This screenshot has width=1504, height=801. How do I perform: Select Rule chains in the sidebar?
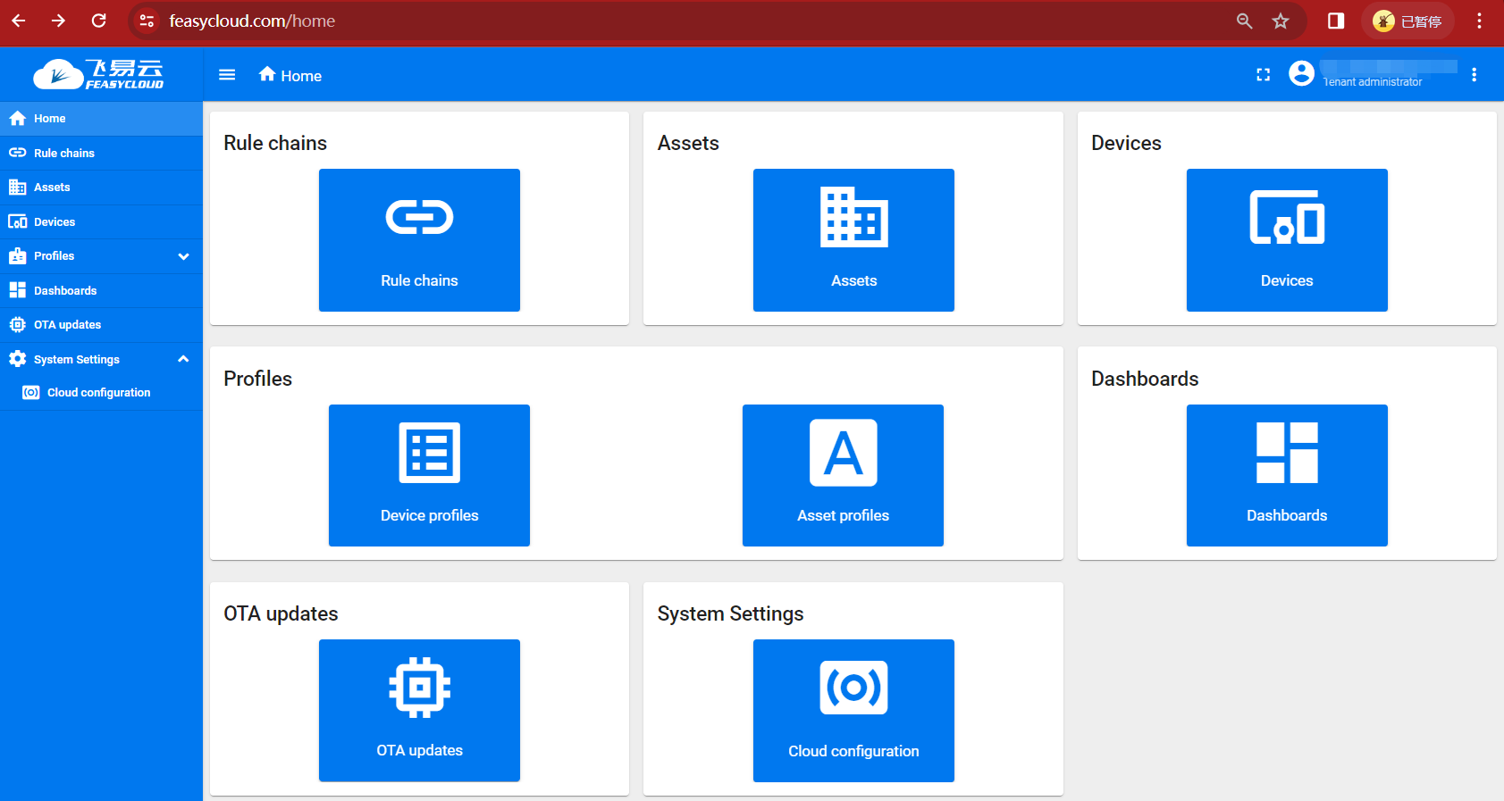[64, 154]
